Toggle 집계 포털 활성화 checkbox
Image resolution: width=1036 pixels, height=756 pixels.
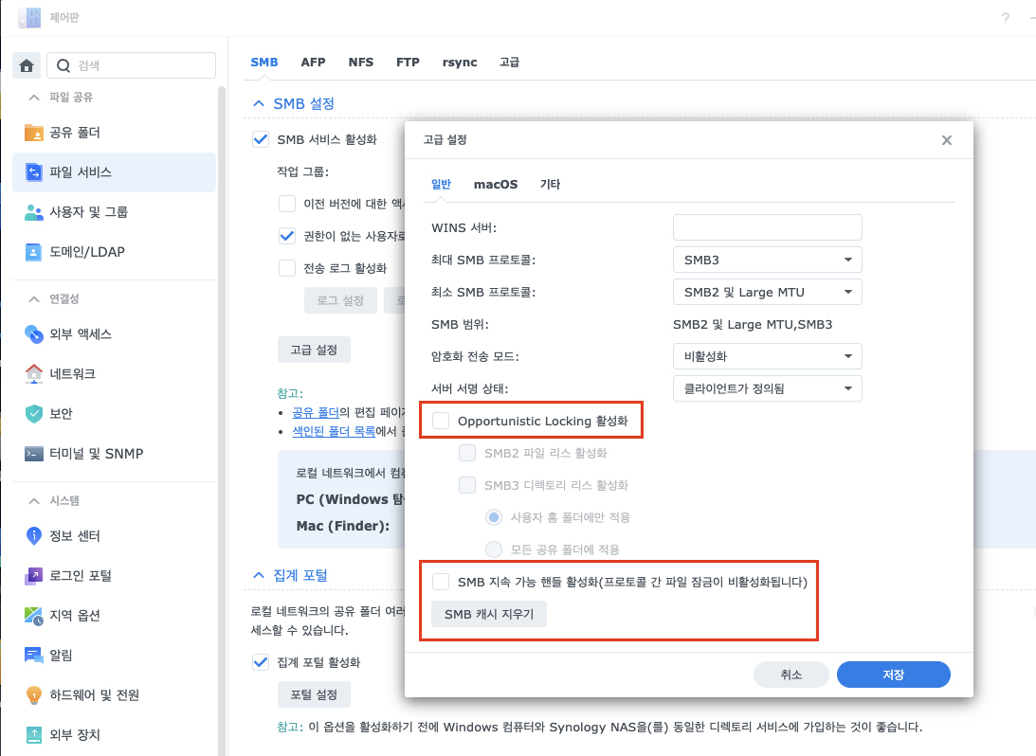(x=261, y=662)
